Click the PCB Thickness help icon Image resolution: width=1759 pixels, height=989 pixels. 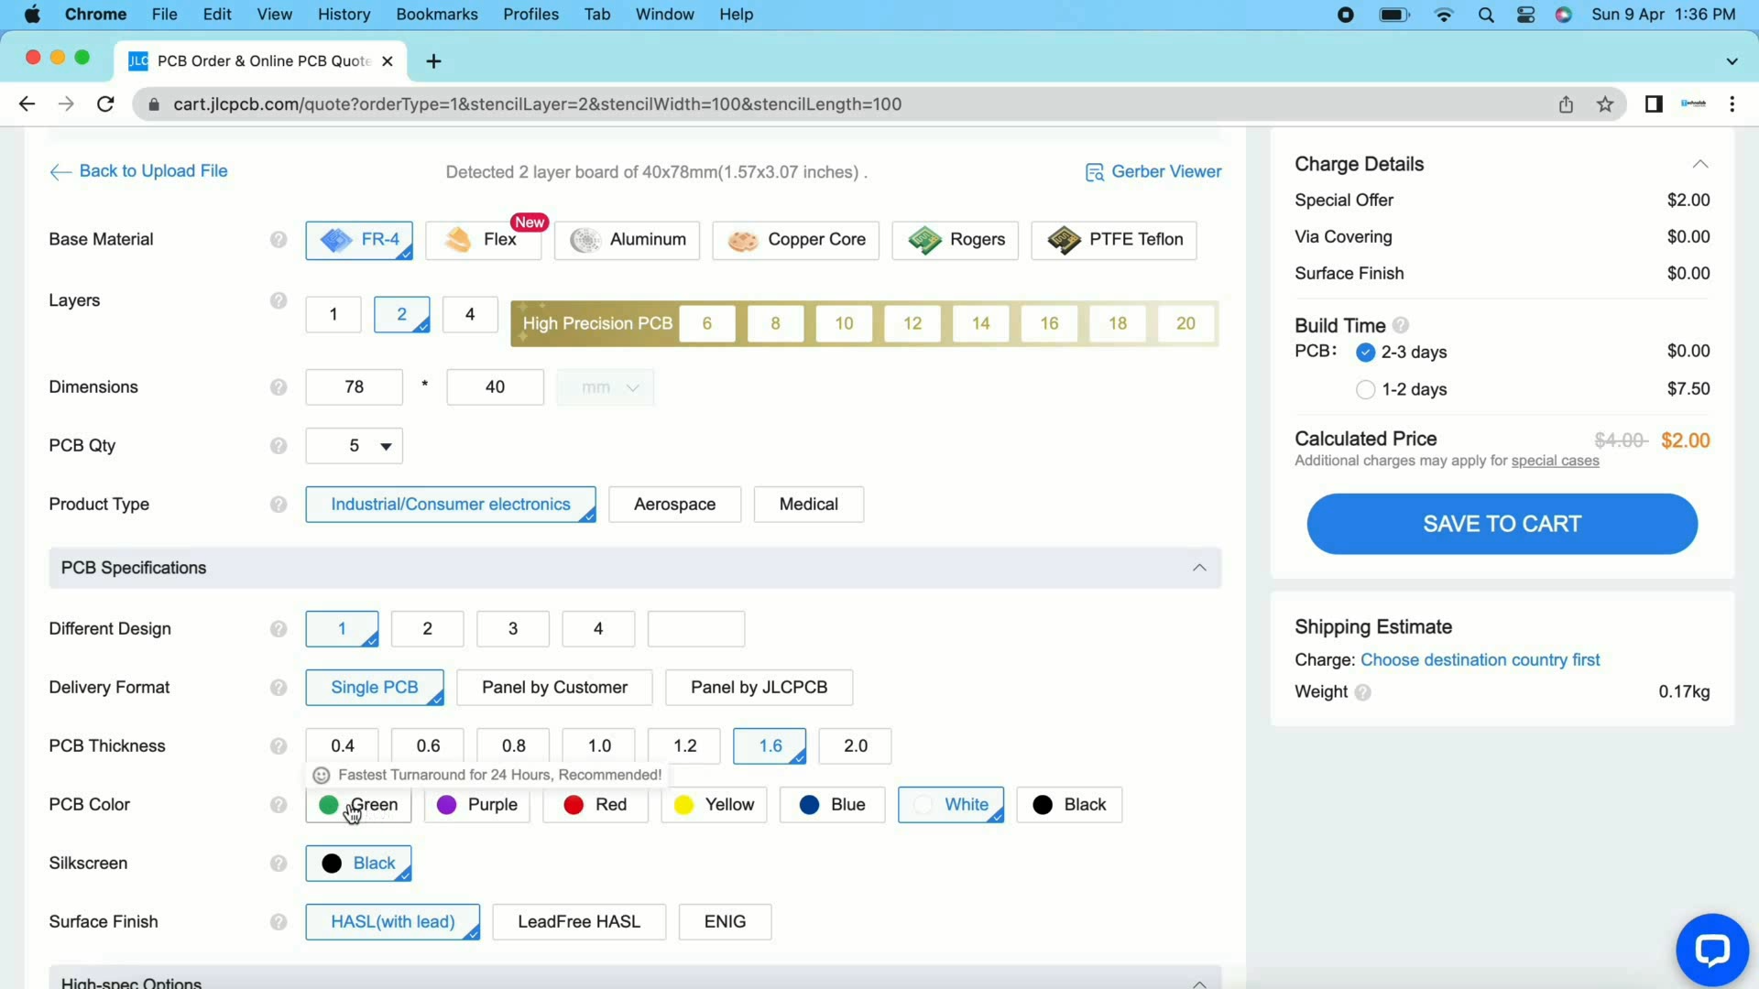tap(279, 746)
